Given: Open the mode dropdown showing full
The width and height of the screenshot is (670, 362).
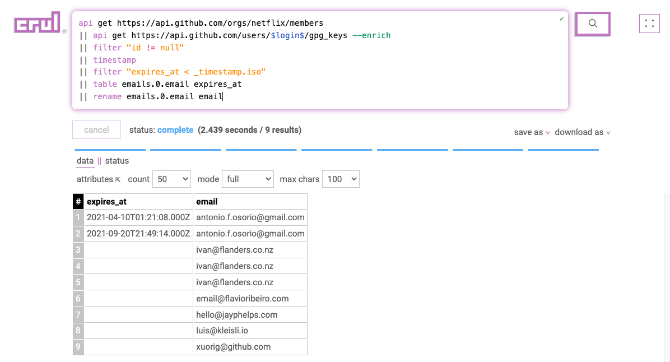Looking at the screenshot, I should (x=248, y=179).
